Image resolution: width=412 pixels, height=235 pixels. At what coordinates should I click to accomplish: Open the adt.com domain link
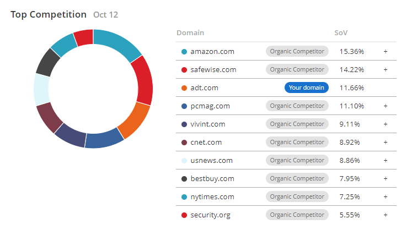[x=204, y=88]
